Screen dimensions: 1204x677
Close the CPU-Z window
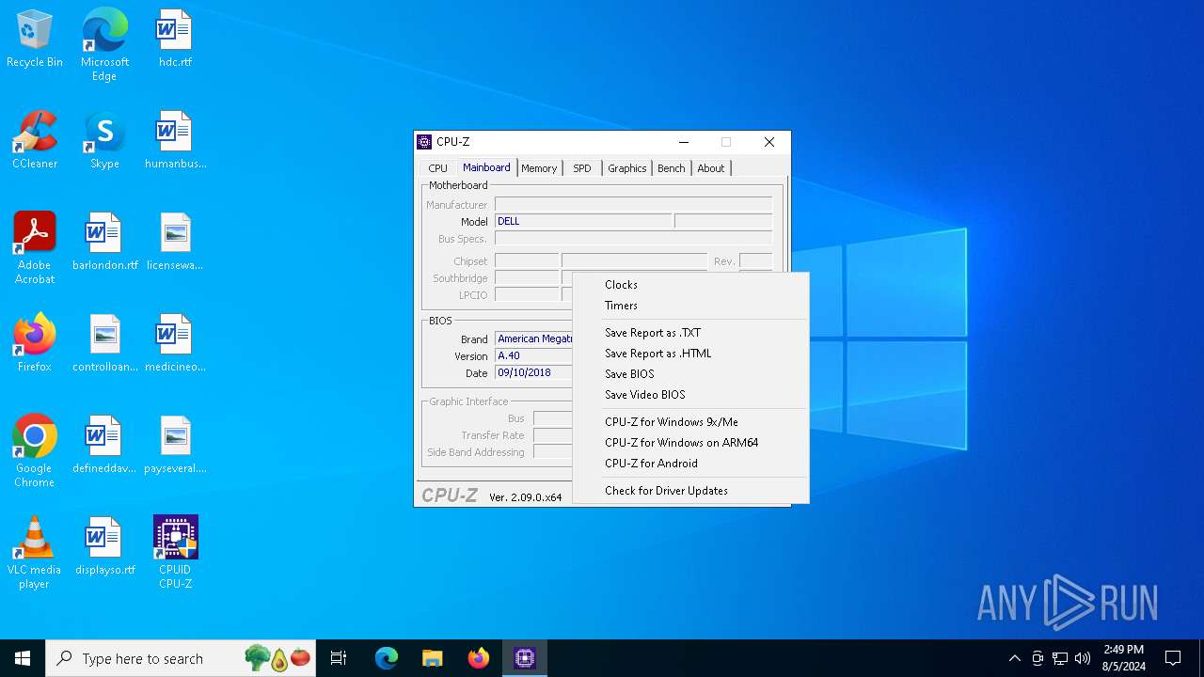769,142
